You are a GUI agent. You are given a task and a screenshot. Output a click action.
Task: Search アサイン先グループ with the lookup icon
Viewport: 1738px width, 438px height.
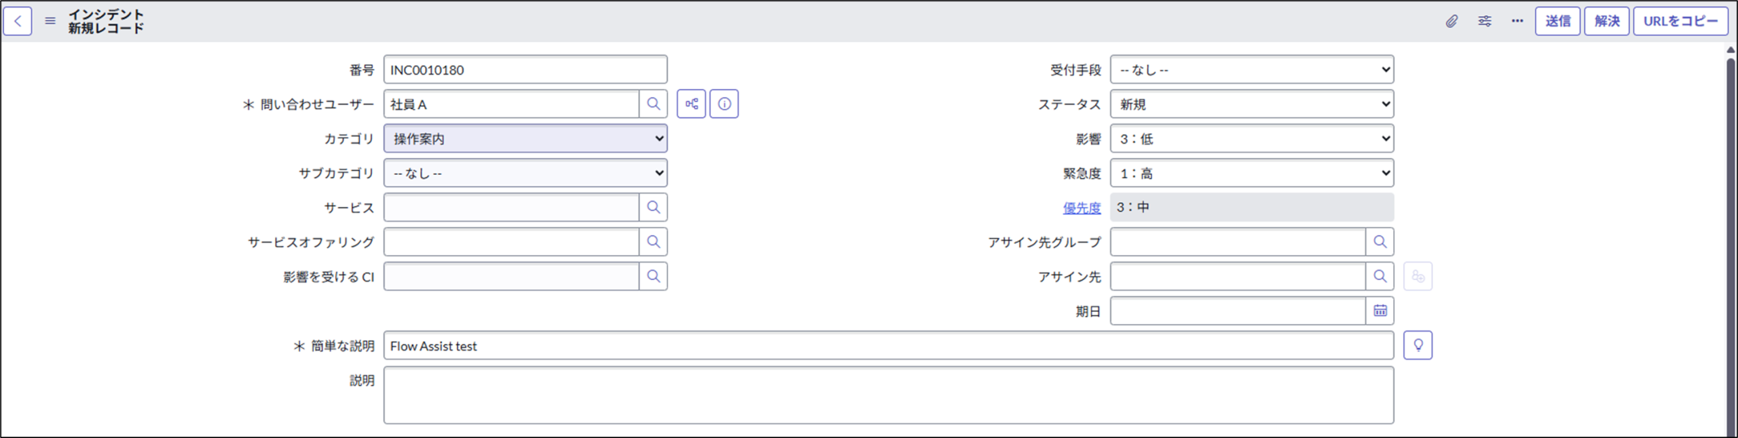tap(1380, 241)
